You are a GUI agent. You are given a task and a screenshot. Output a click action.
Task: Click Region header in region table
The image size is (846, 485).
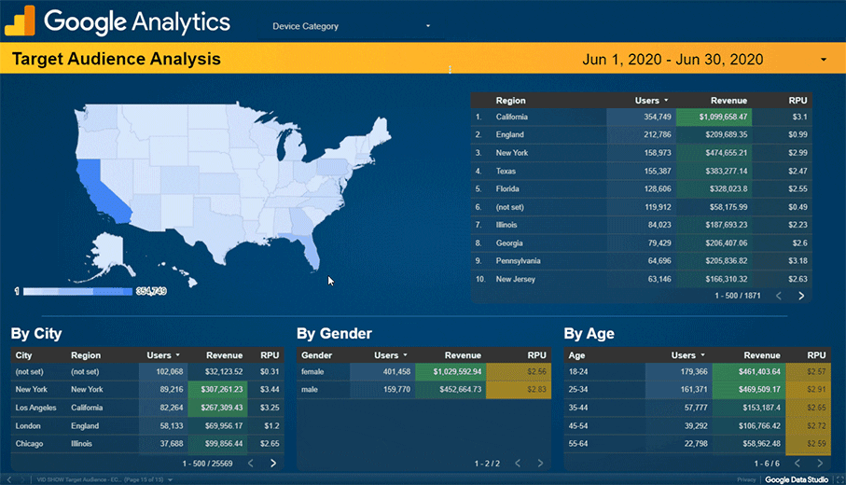[510, 101]
